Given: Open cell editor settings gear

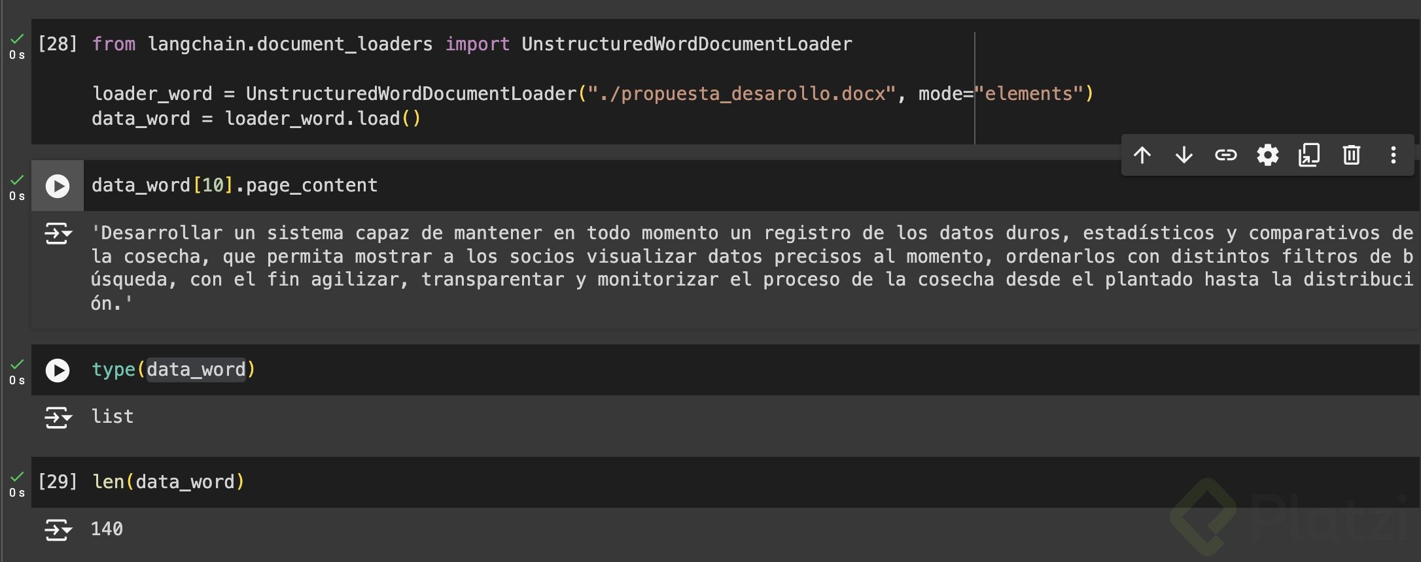Looking at the screenshot, I should 1268,156.
